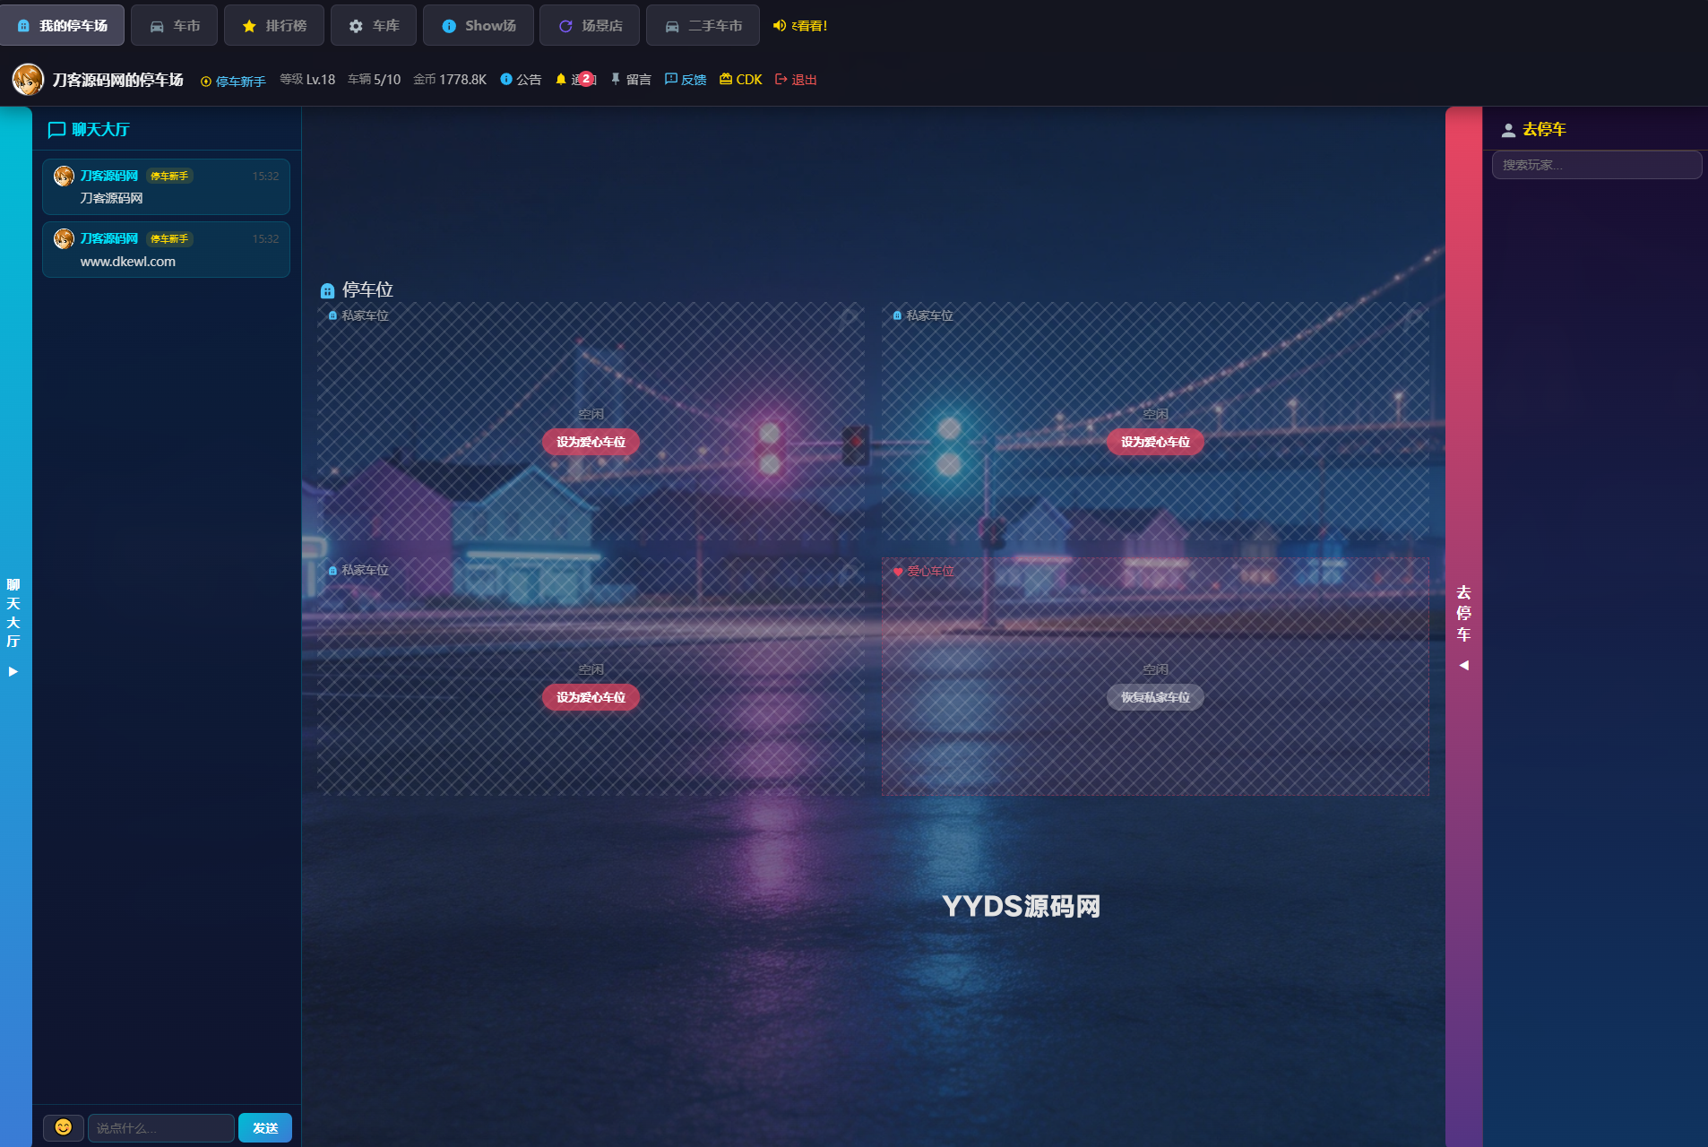This screenshot has height=1147, width=1708.
Task: Go to the 车库 garage tab
Action: pos(373,25)
